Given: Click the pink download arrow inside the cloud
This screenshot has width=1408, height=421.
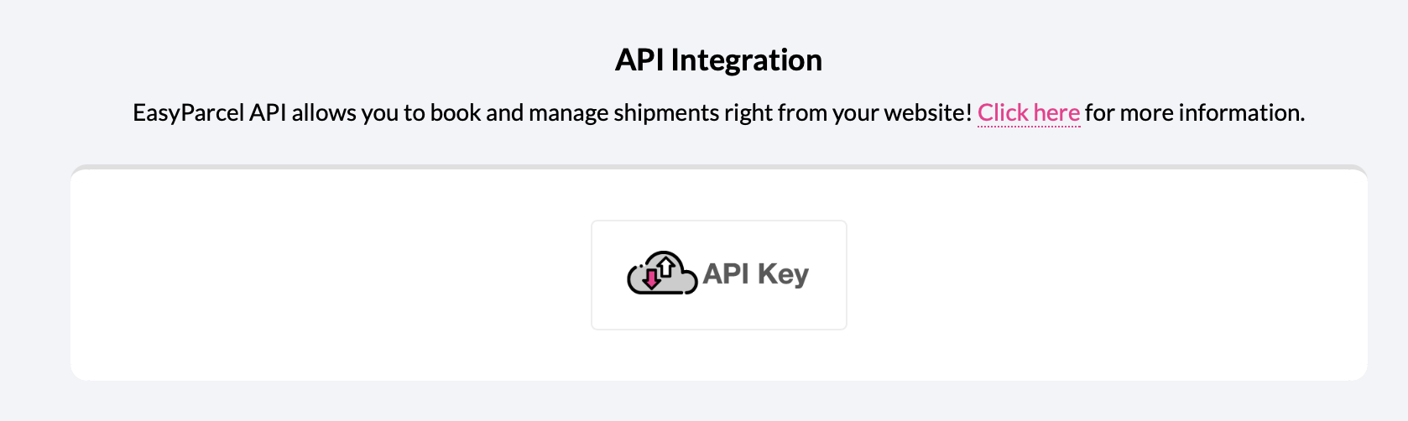Looking at the screenshot, I should tap(651, 278).
